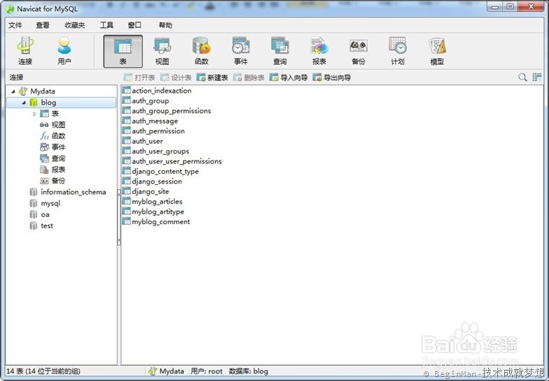The width and height of the screenshot is (549, 381).
Task: Open the 工具 (Tools) menu
Action: tap(106, 25)
